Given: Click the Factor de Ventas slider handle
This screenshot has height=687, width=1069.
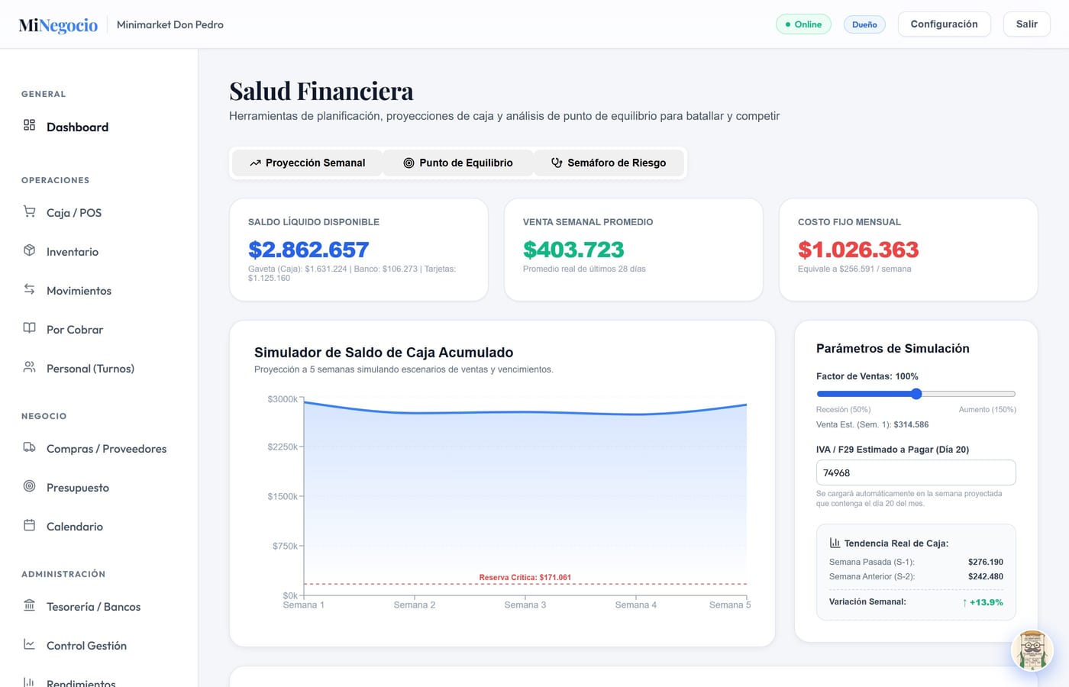Looking at the screenshot, I should click(x=916, y=394).
